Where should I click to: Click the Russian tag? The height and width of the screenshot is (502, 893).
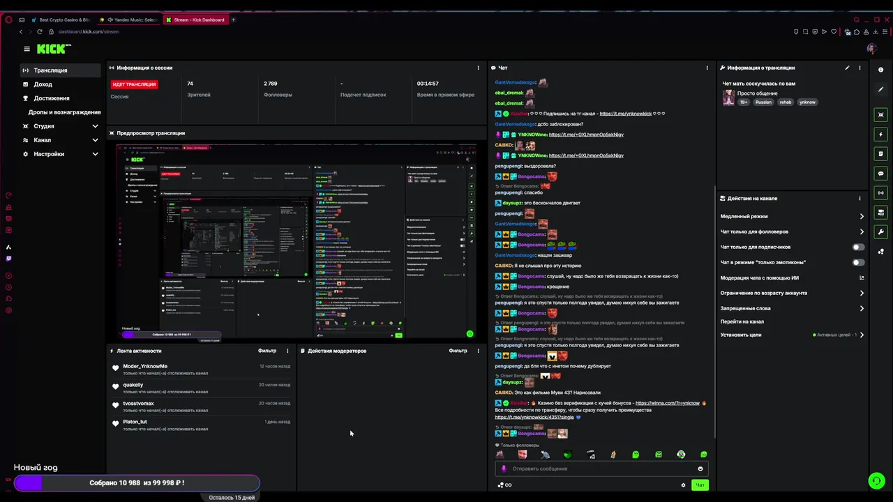763,102
